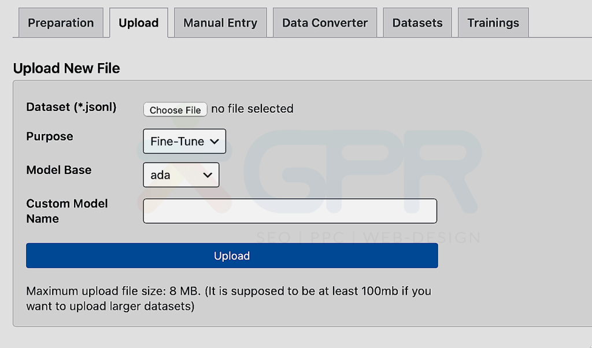The height and width of the screenshot is (348, 592).
Task: Click the 'Maximum upload file size' note
Action: 228,298
